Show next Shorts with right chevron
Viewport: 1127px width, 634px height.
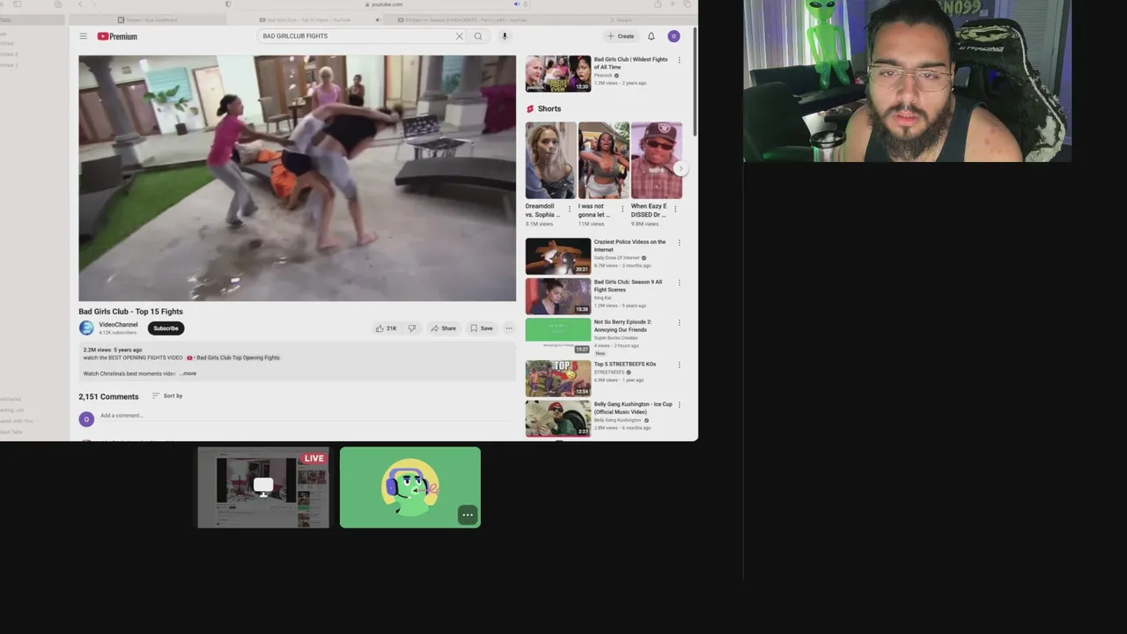pyautogui.click(x=680, y=168)
